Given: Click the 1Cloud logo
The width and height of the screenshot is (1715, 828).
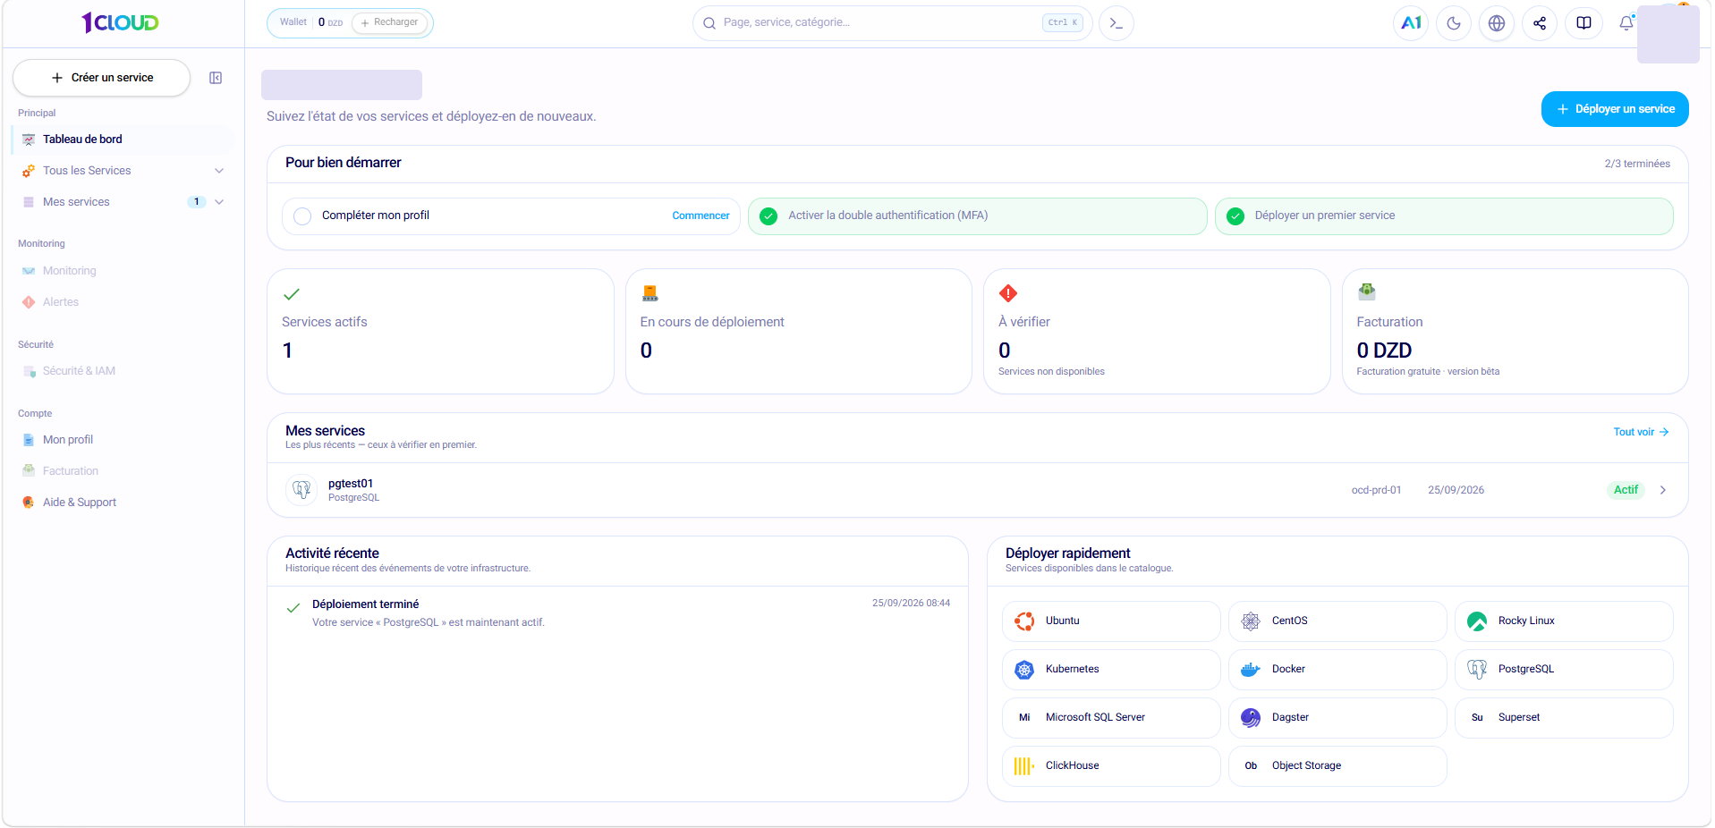Looking at the screenshot, I should tap(120, 22).
